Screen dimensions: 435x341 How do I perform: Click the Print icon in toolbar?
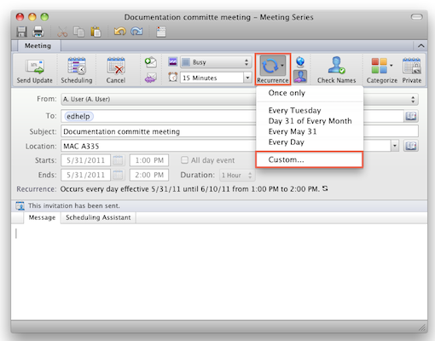[x=38, y=32]
